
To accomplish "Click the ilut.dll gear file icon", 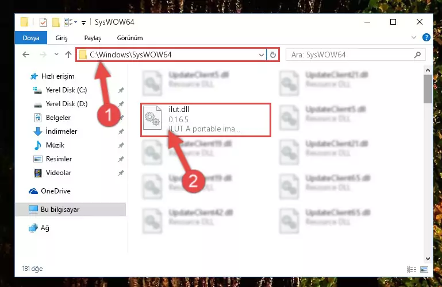I will 152,118.
